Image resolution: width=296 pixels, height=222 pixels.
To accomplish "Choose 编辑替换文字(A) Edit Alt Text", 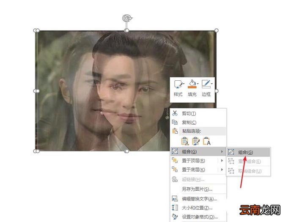I will point(198,199).
